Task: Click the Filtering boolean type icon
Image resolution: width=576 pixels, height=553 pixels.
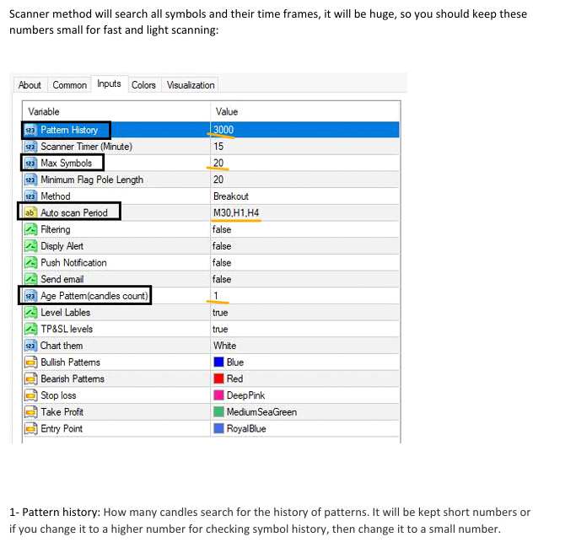Action: [30, 229]
